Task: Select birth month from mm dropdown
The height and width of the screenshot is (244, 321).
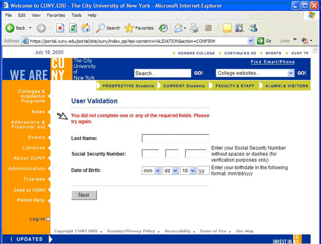Action: [x=151, y=170]
